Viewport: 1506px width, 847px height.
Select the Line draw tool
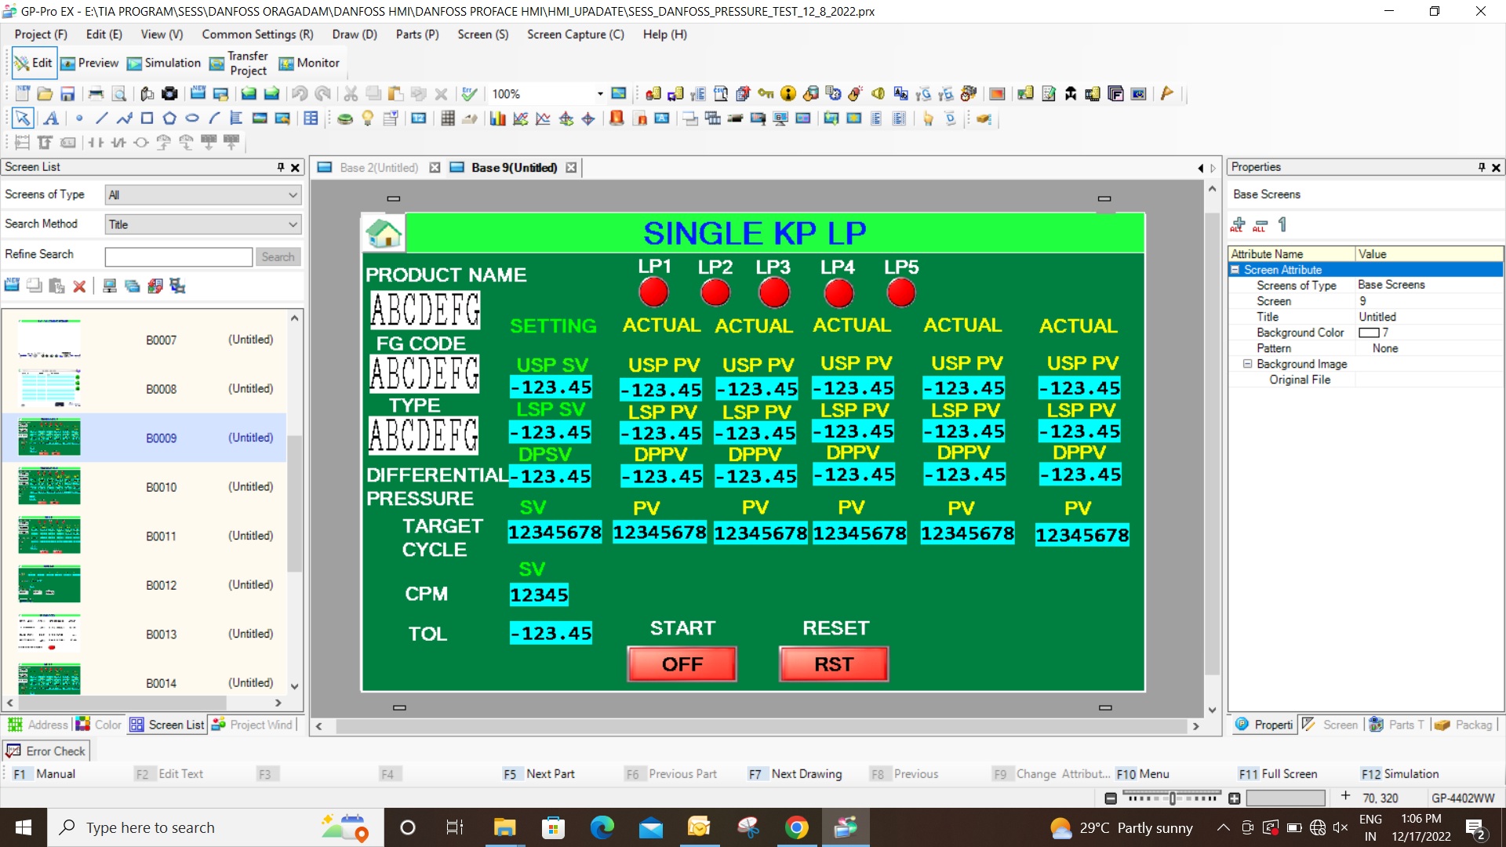click(x=101, y=118)
